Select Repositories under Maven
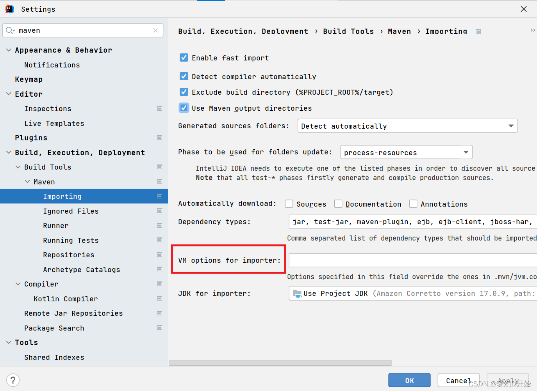537x391 pixels. 69,255
